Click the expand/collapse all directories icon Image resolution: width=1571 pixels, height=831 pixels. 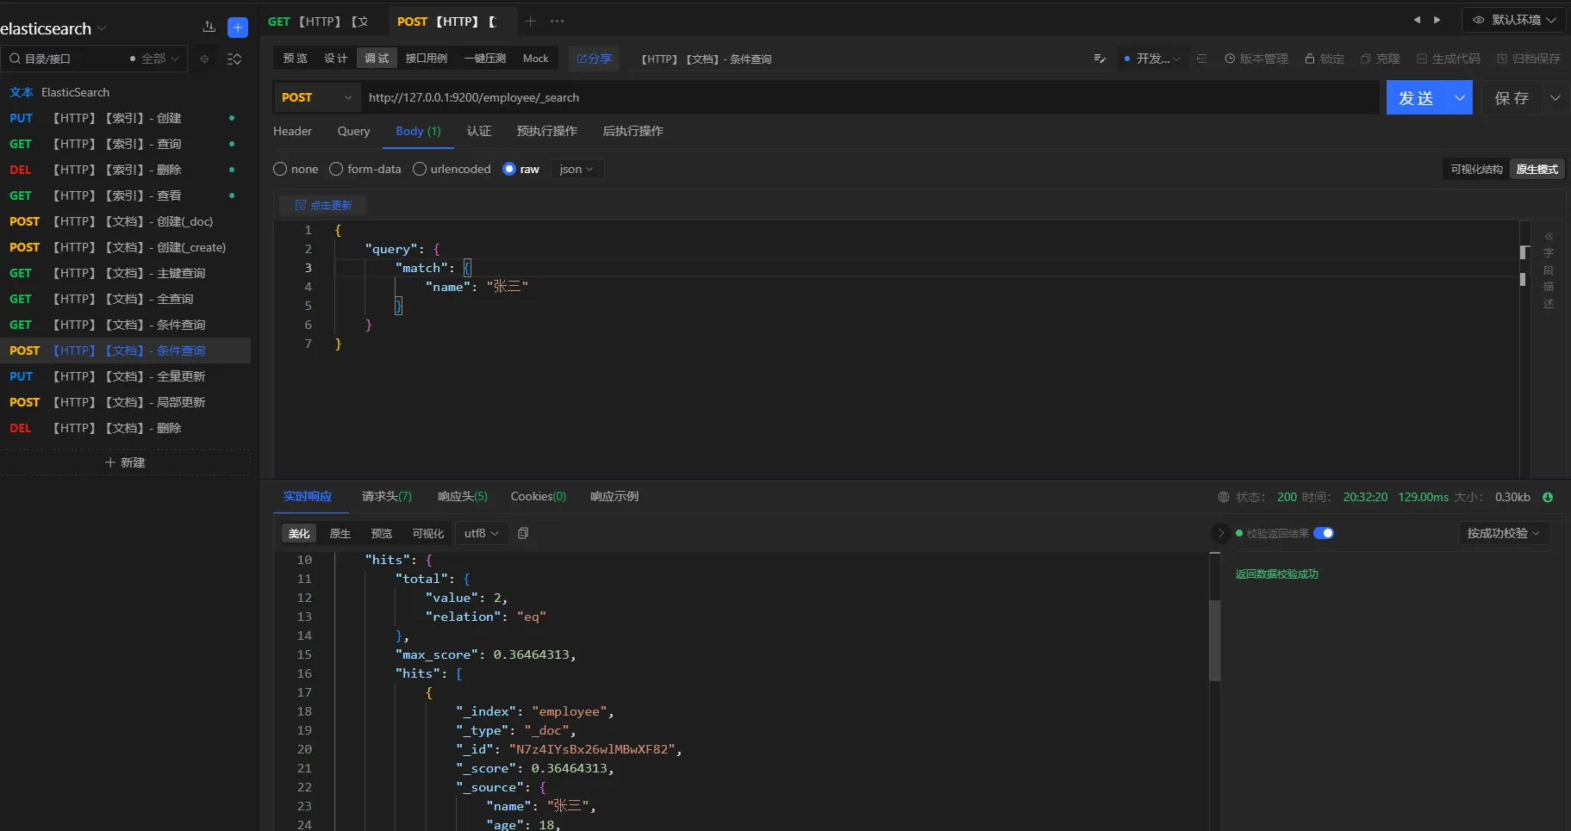pyautogui.click(x=234, y=59)
